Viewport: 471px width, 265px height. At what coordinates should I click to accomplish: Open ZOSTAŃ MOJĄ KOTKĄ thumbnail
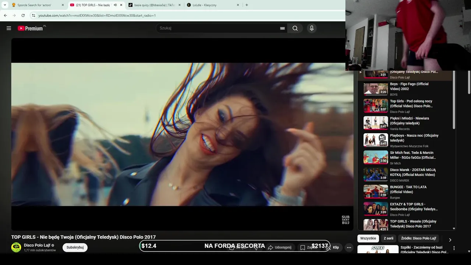(376, 174)
